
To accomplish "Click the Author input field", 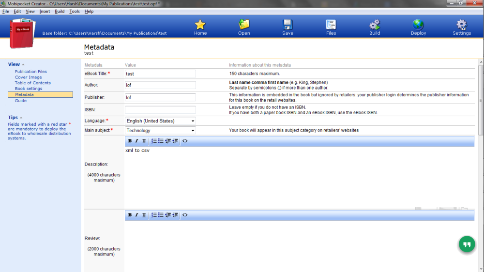I will (160, 85).
